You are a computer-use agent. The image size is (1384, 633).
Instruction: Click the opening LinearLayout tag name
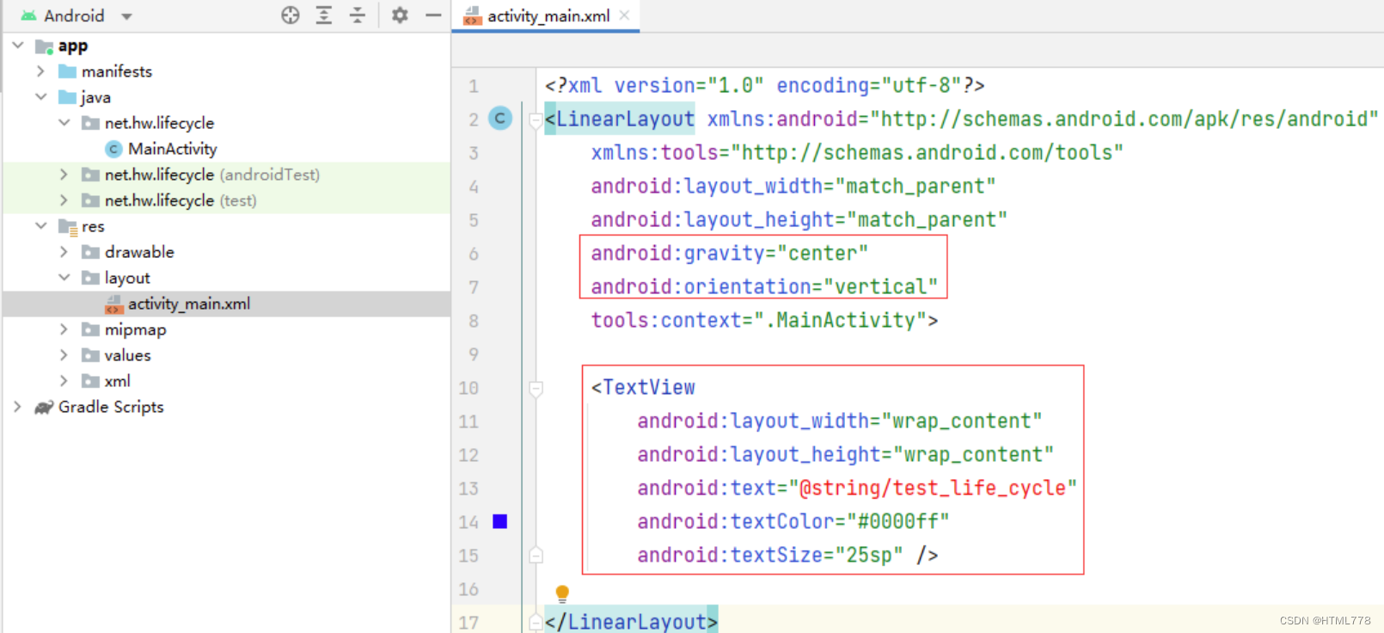[625, 119]
